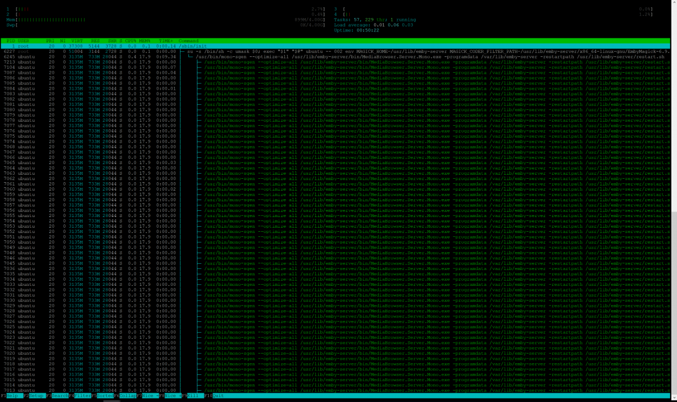Click the CPU 2 usage meter bar
Image resolution: width=677 pixels, height=402 pixels.
(x=166, y=14)
